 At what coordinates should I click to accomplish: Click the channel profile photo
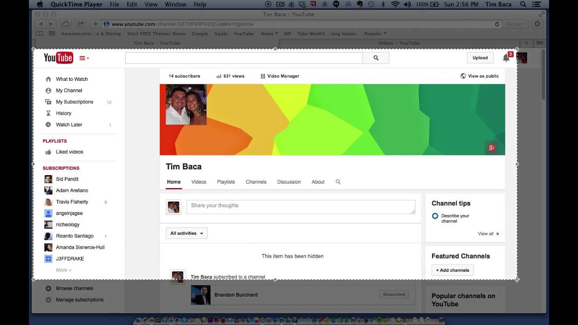click(186, 105)
